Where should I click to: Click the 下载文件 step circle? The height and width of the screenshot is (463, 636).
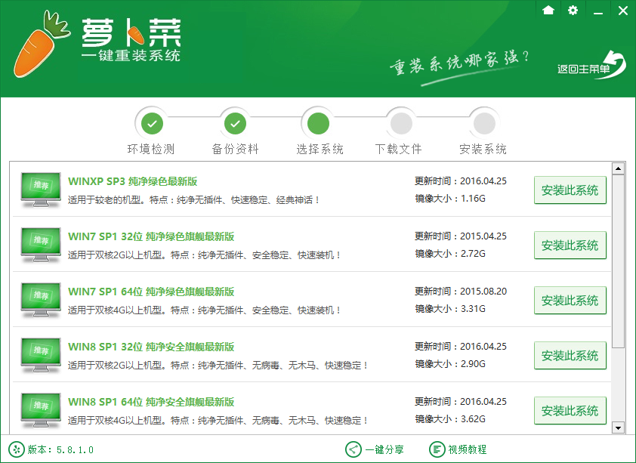[x=400, y=122]
